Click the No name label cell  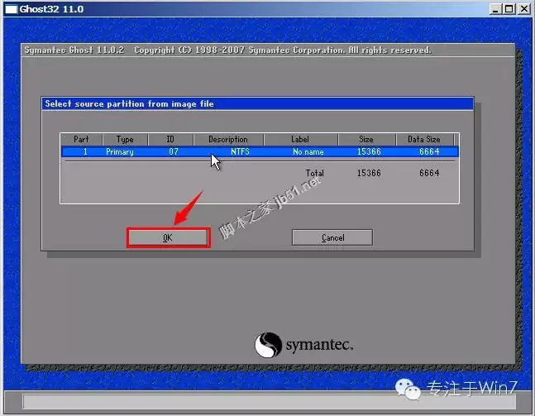[x=308, y=151]
